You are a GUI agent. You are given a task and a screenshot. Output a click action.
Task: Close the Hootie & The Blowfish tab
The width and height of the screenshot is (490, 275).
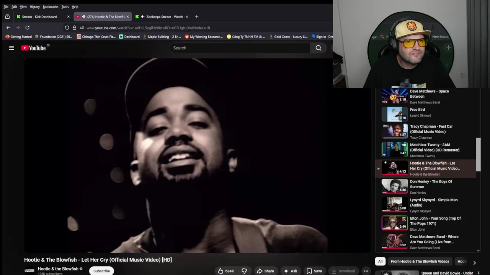(128, 17)
